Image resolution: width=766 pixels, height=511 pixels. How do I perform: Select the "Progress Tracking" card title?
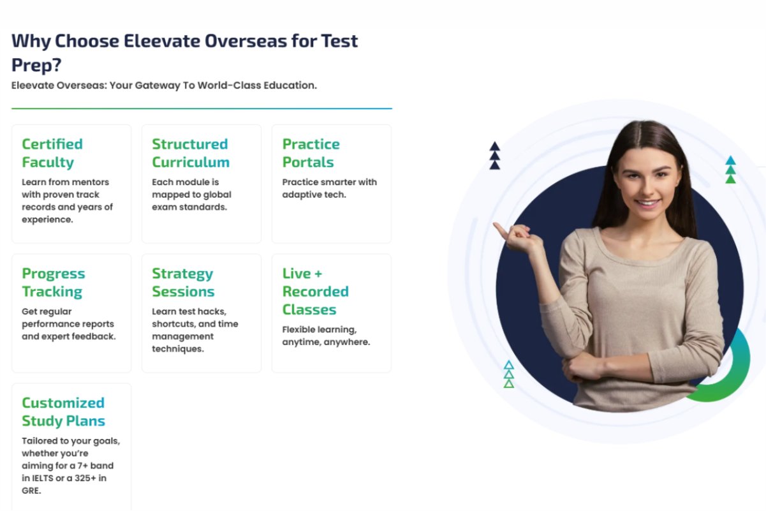coord(54,283)
